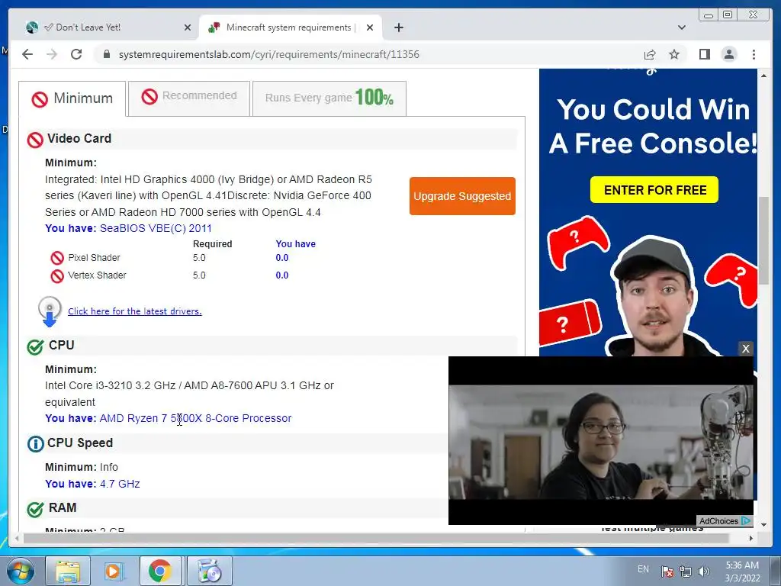The width and height of the screenshot is (781, 586).
Task: Click the driver download disc icon
Action: (50, 311)
